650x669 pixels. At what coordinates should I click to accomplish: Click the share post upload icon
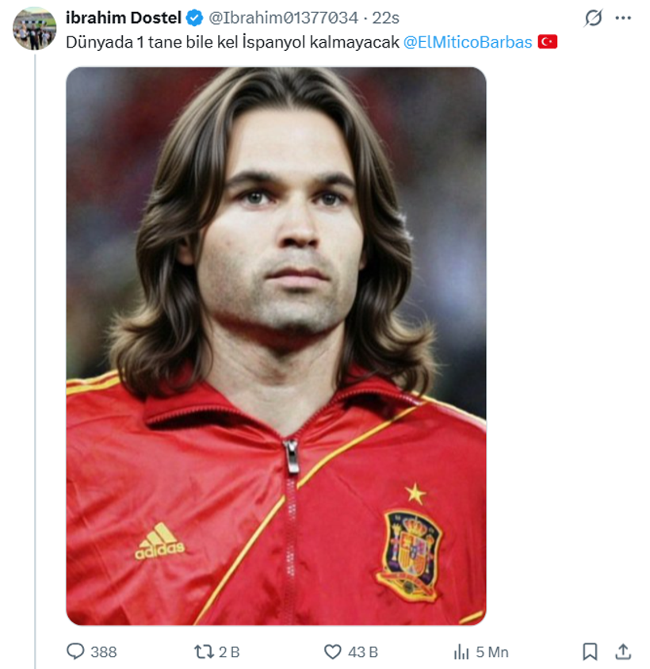pos(624,652)
